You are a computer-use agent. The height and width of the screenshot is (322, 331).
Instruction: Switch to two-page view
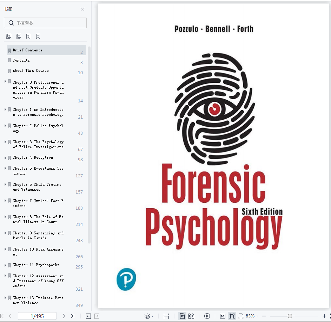pyautogui.click(x=191, y=316)
